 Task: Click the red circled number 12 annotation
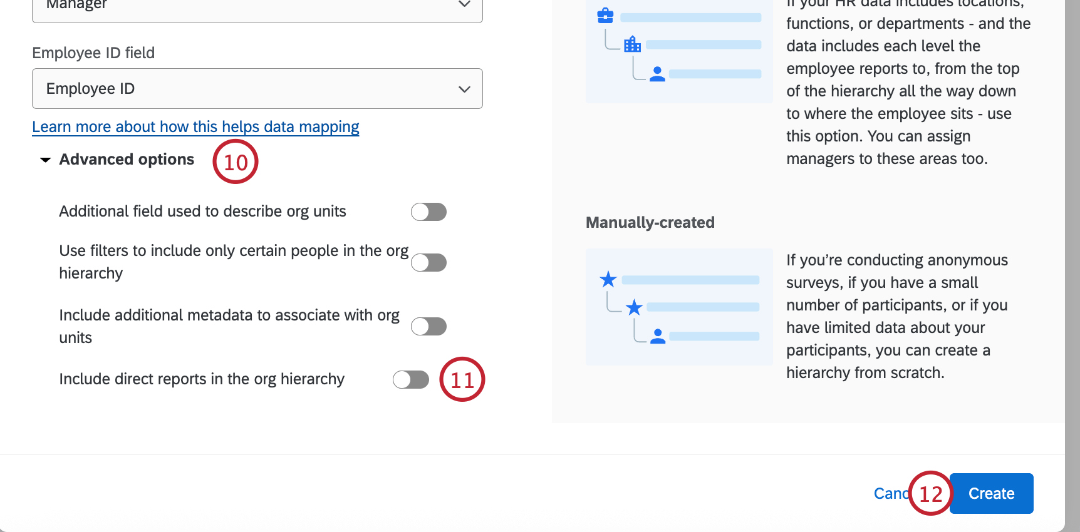click(930, 493)
